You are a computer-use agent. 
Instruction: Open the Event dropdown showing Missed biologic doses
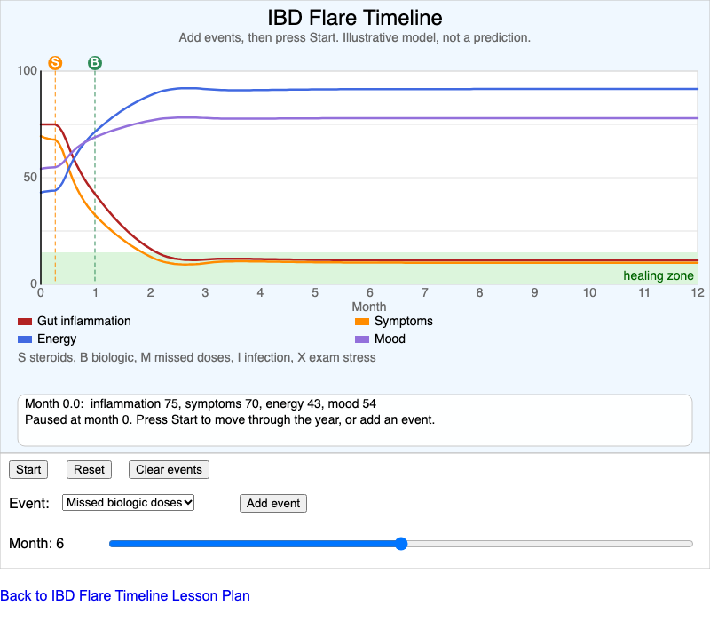128,502
